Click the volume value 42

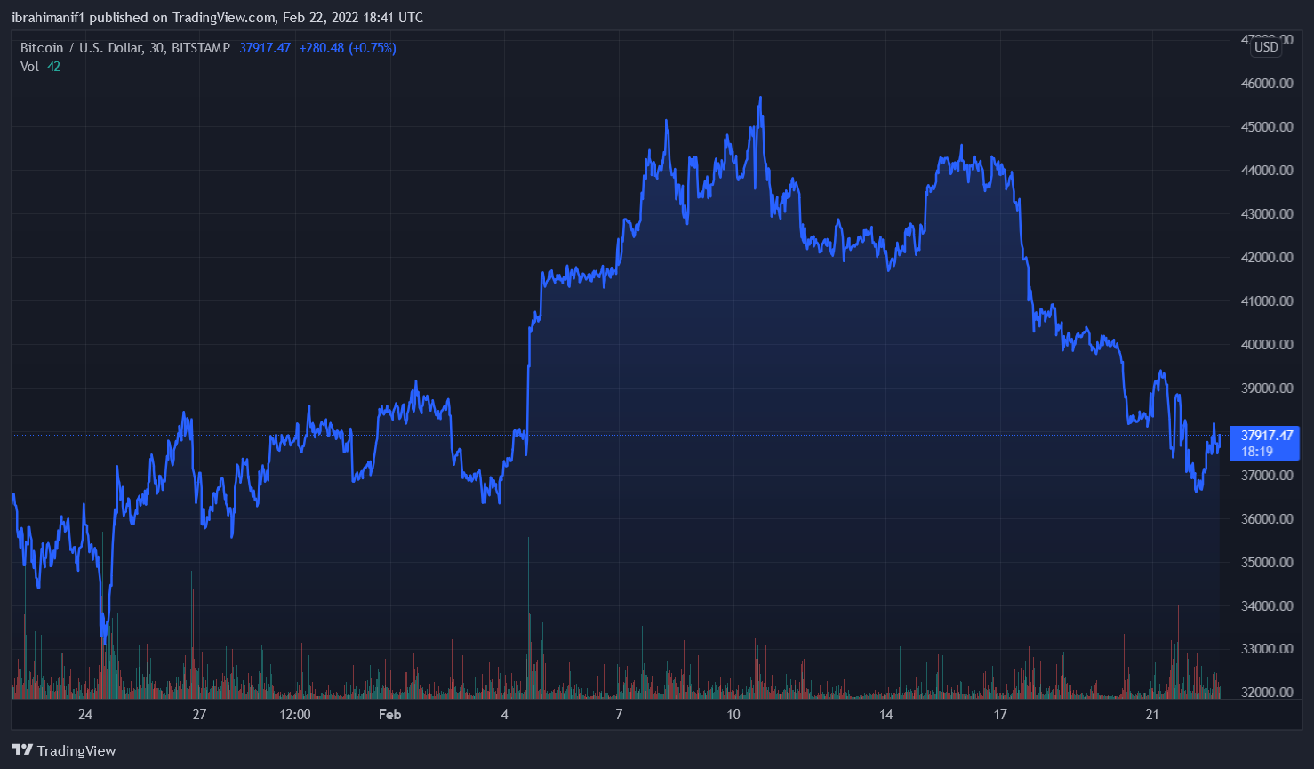54,67
